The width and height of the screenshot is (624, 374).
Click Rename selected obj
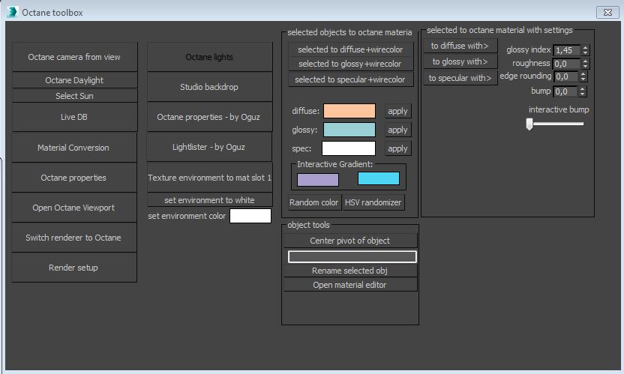(350, 271)
